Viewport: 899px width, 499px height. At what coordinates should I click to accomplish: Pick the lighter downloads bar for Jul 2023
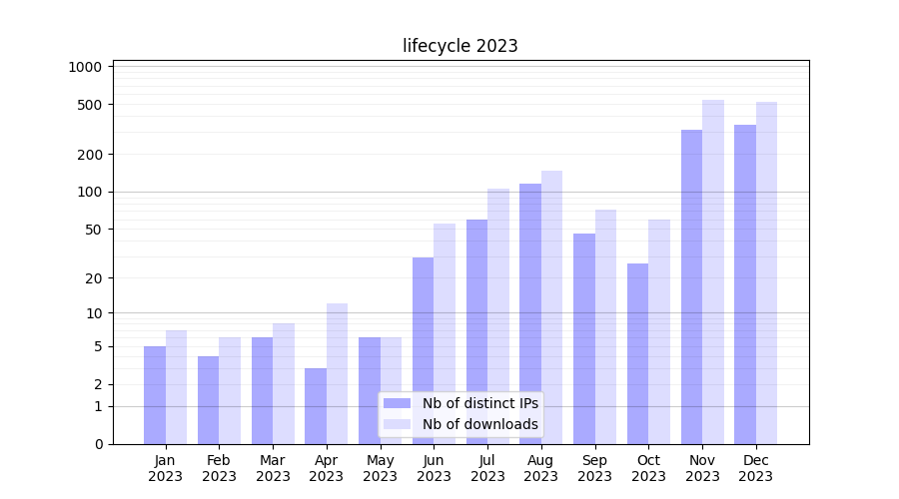click(498, 316)
